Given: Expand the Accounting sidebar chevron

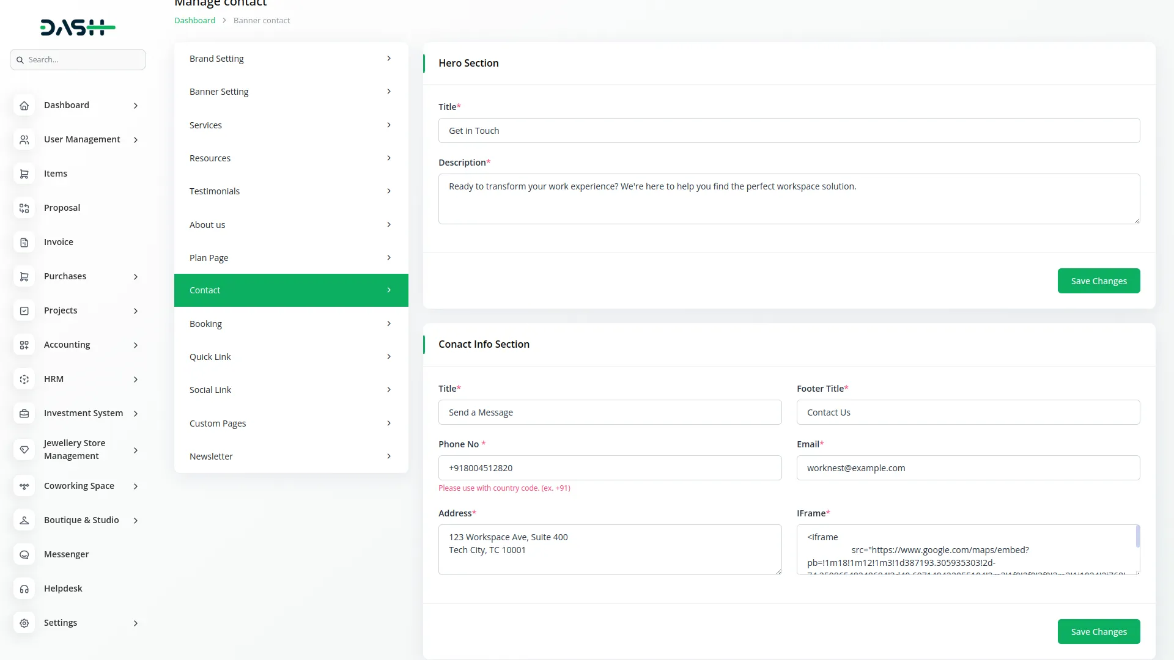Looking at the screenshot, I should (136, 345).
